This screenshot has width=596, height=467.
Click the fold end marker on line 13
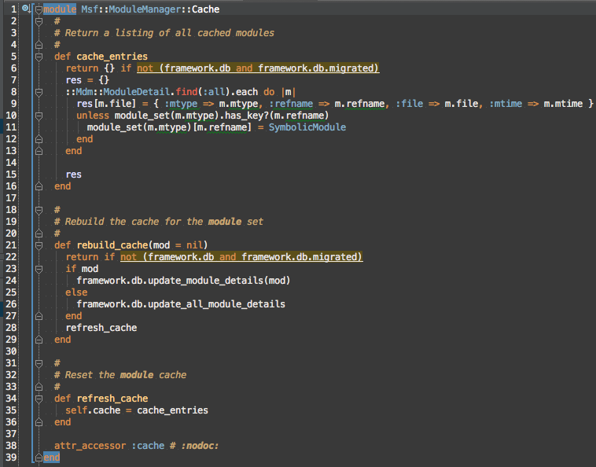pos(39,151)
